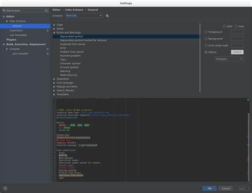
Task: Select Unused symbol item
Action: tap(69, 68)
